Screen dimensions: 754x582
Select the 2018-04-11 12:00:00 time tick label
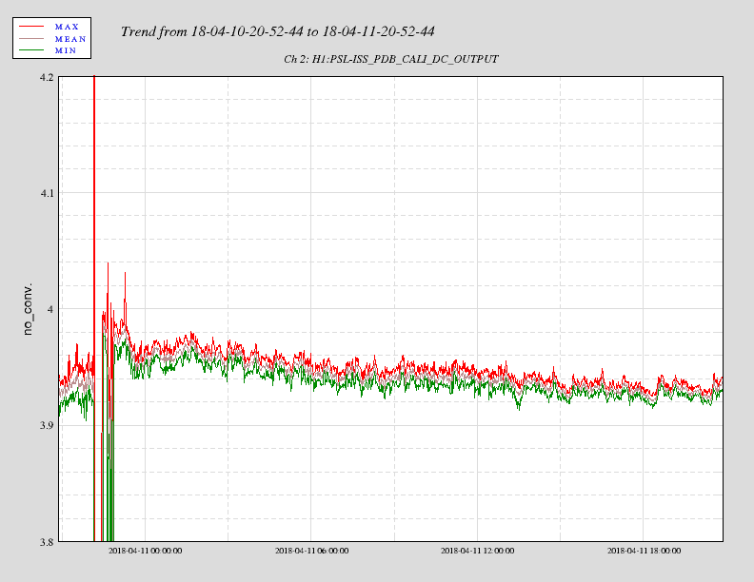pyautogui.click(x=478, y=551)
